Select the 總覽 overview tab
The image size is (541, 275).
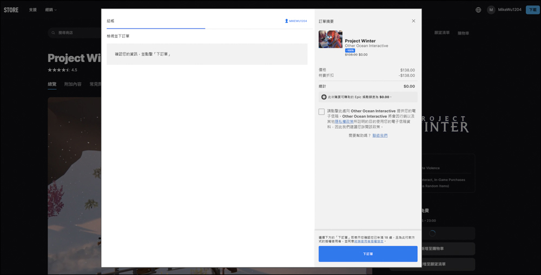tap(52, 84)
